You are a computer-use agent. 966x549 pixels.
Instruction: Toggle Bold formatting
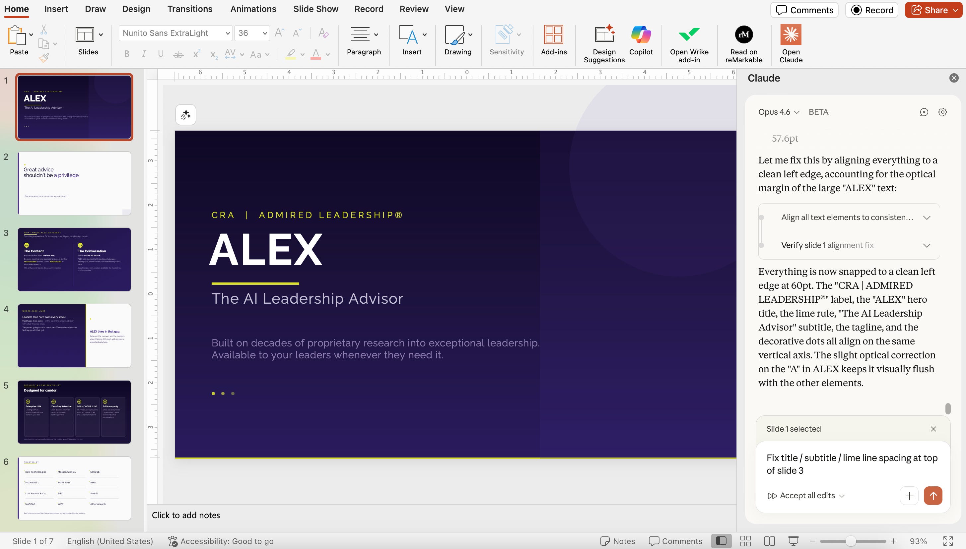pyautogui.click(x=127, y=54)
